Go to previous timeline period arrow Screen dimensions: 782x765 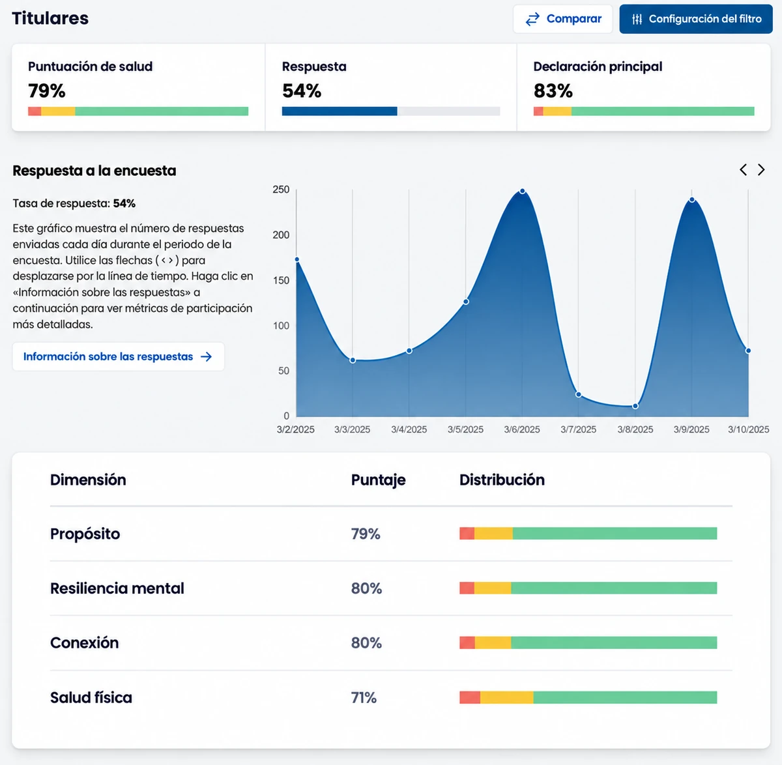(743, 170)
